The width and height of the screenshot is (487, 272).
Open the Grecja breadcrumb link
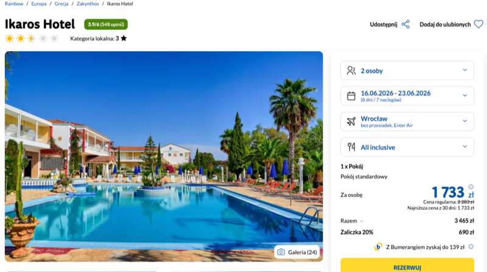(61, 4)
